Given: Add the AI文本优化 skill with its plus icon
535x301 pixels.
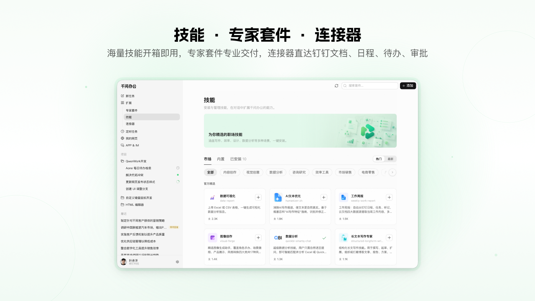Looking at the screenshot, I should (x=324, y=197).
